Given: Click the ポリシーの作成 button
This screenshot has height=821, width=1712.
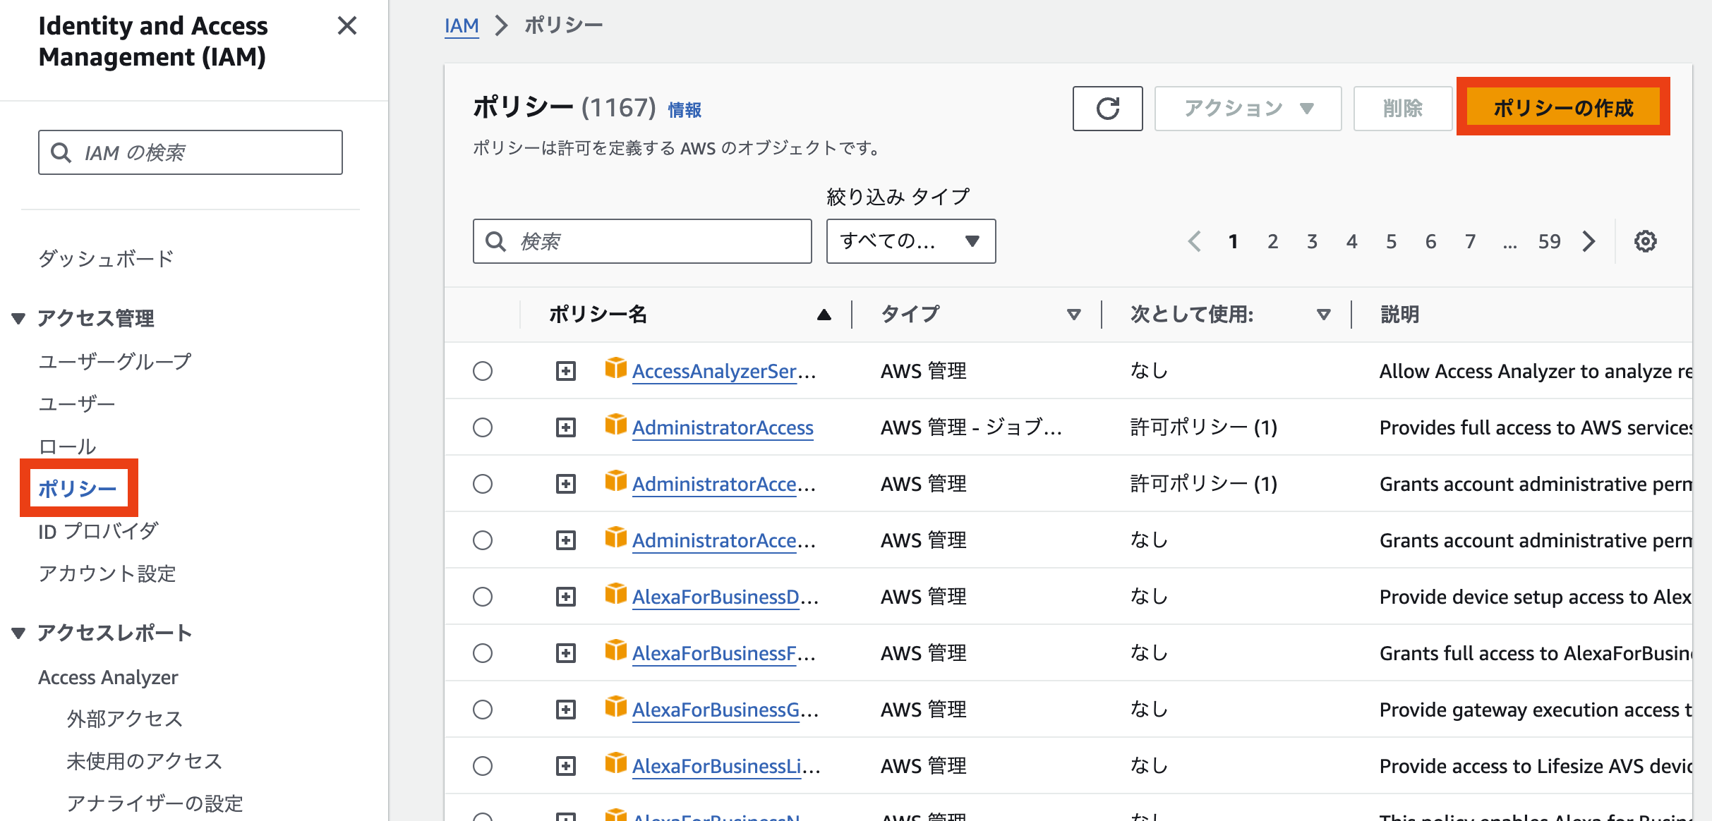Looking at the screenshot, I should [x=1563, y=107].
